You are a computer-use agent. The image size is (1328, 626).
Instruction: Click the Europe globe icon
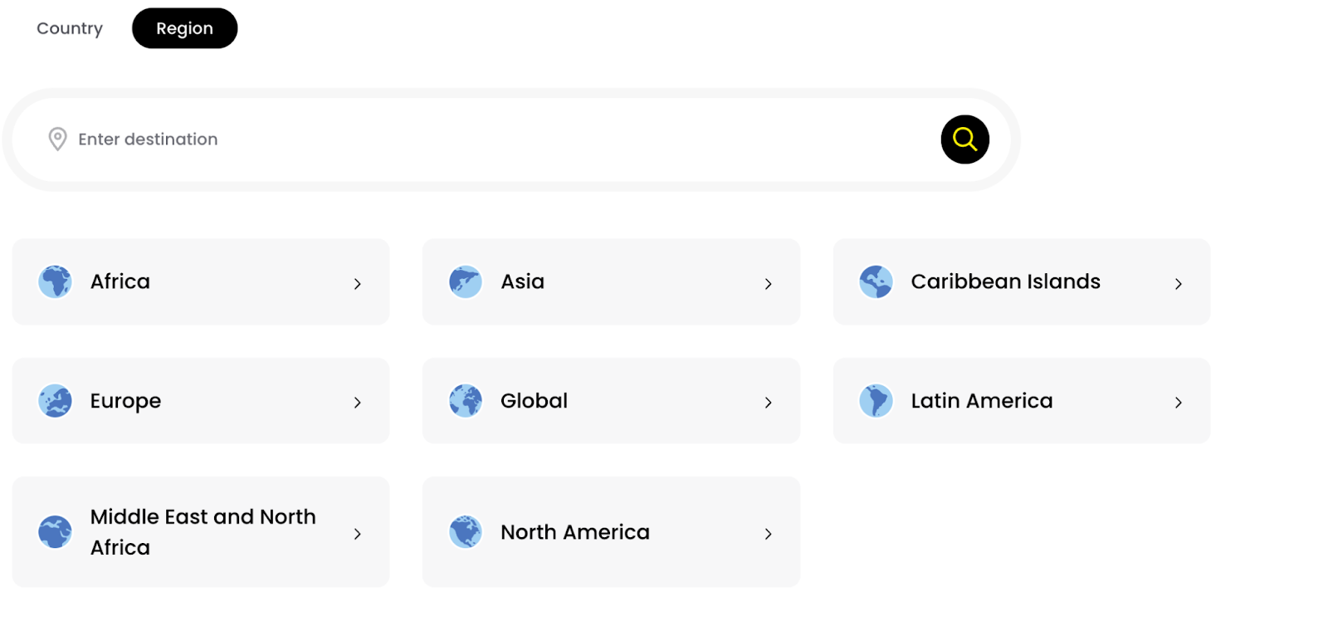tap(55, 401)
